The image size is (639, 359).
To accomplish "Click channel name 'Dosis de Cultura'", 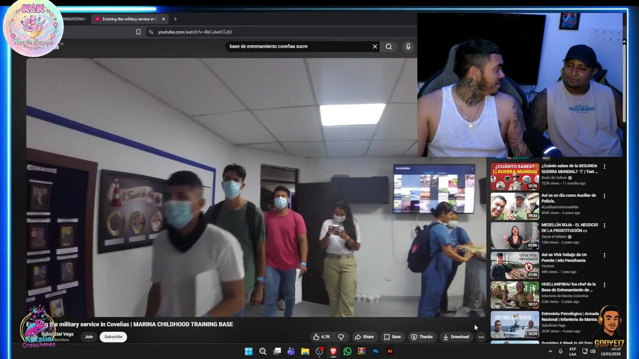I will pyautogui.click(x=554, y=178).
